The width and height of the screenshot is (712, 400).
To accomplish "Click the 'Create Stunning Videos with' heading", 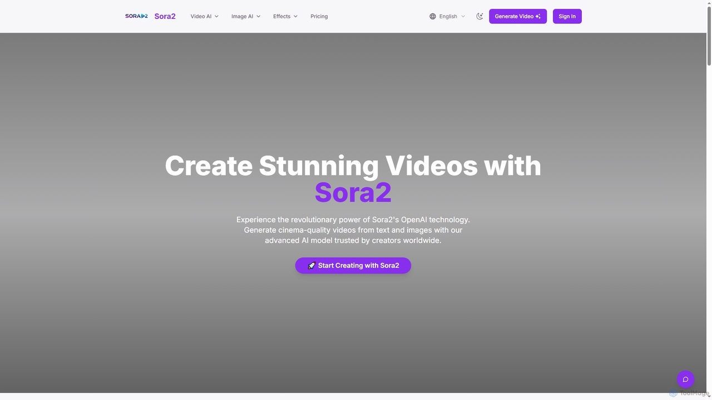I will tap(353, 166).
